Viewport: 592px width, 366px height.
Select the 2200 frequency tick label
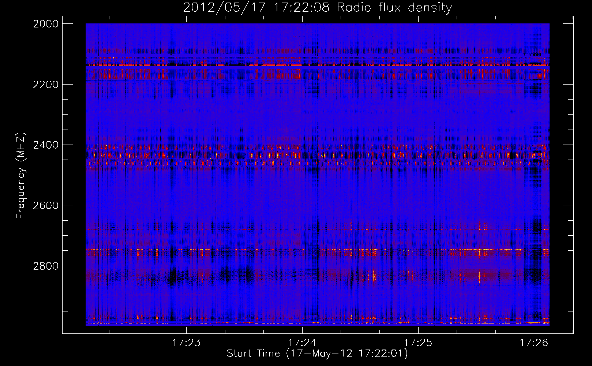[x=46, y=85]
